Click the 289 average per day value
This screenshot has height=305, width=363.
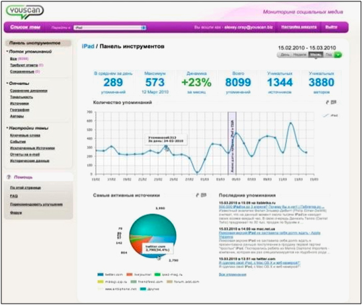[x=113, y=83]
